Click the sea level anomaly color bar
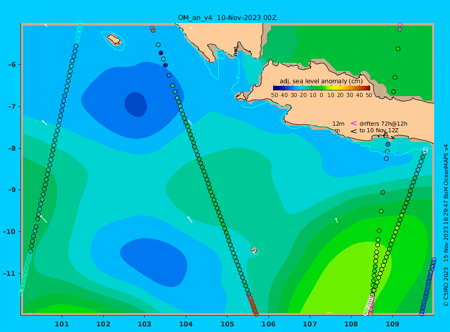Viewport: 450px width, 332px height. pos(322,88)
